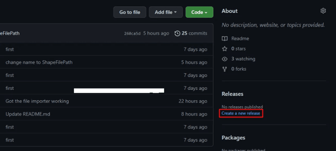Click the fork icon next to 0 forks
The height and width of the screenshot is (151, 336).
pos(225,69)
